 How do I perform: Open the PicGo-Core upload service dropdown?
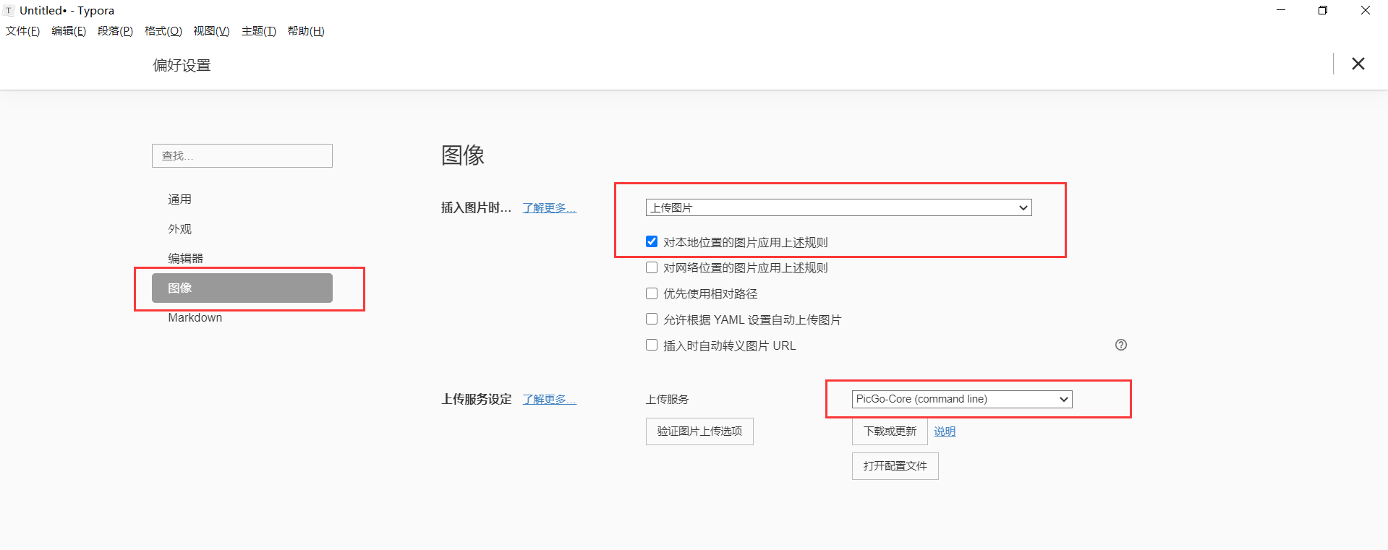point(961,399)
